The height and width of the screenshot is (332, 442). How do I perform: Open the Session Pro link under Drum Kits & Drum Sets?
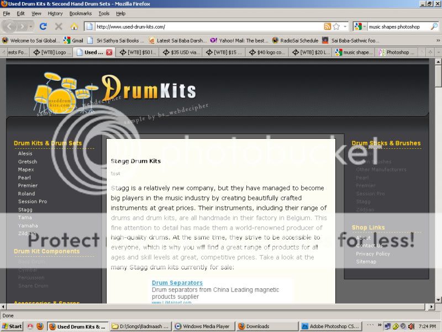click(x=33, y=201)
